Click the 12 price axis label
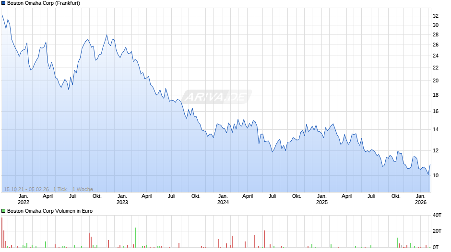The height and width of the screenshot is (252, 451). [x=436, y=150]
